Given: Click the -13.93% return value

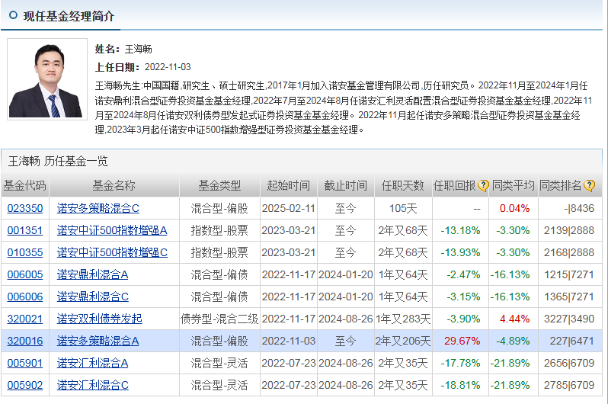Looking at the screenshot, I should tap(461, 252).
